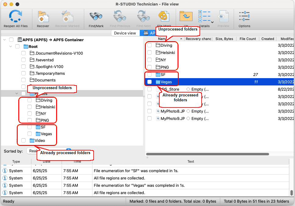Viewport: 295px width, 206px height.
Task: Mark the .DocumentRevisions-V100 folder checkbox
Action: point(23,53)
